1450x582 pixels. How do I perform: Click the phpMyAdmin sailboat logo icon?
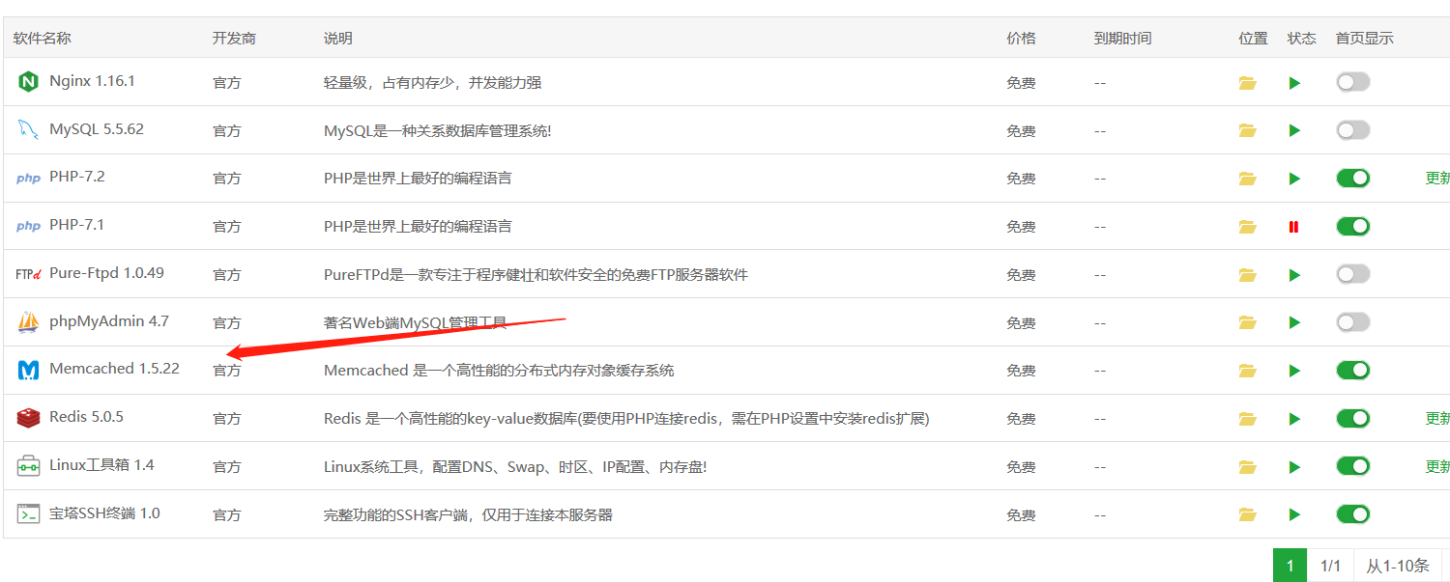coord(28,321)
